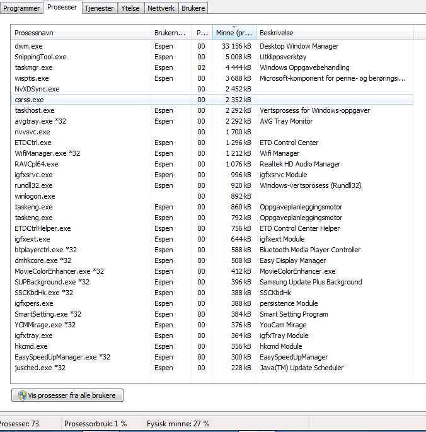Open the Tjenester tab
Viewport: 426px width, 432px height.
coord(98,8)
